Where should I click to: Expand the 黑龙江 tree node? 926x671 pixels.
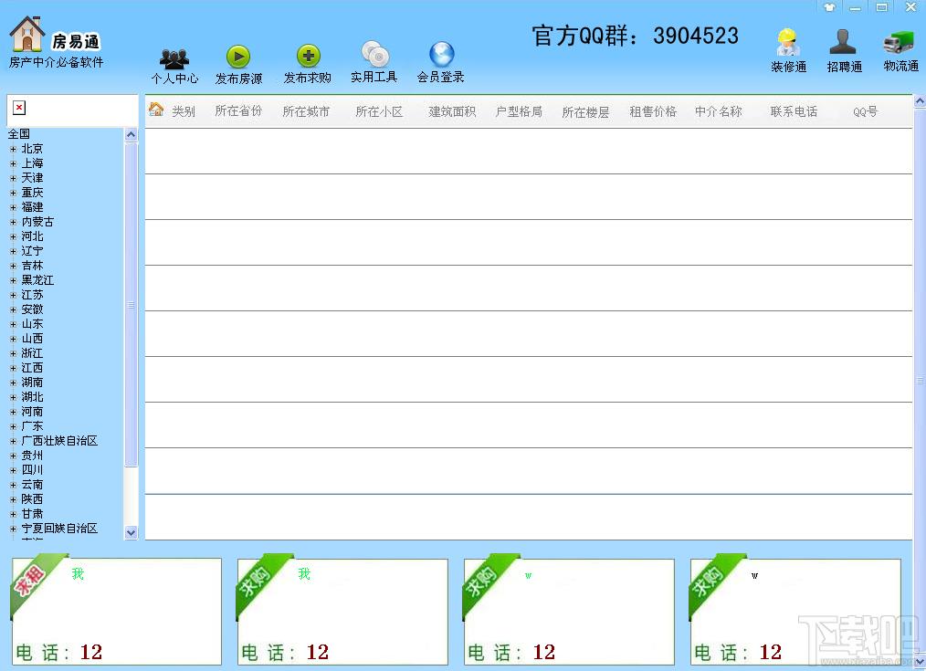[13, 280]
